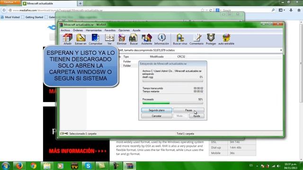Click the Pausa button in extraction dialog

[x=188, y=110]
